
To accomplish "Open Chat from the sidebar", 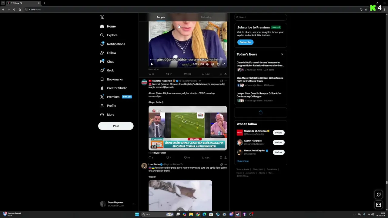I will tap(107, 61).
